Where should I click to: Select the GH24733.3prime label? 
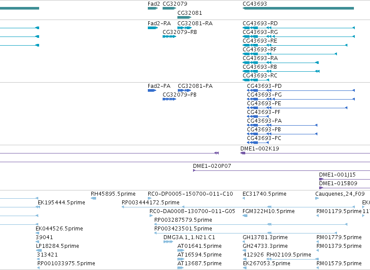click(x=265, y=247)
